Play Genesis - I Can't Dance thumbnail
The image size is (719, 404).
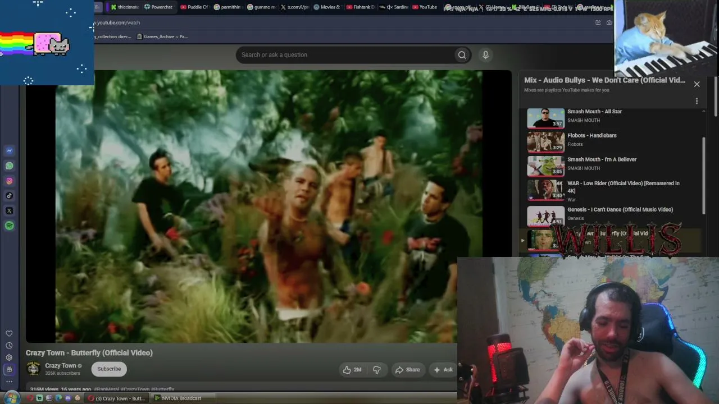click(x=545, y=216)
